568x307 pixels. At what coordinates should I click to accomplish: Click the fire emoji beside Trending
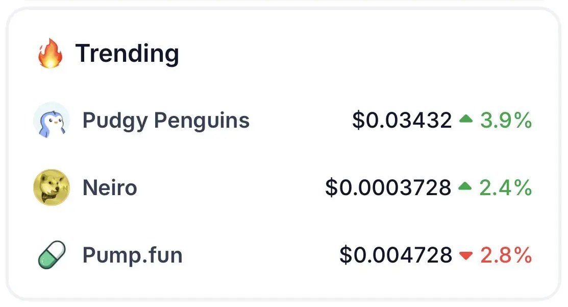tap(51, 53)
